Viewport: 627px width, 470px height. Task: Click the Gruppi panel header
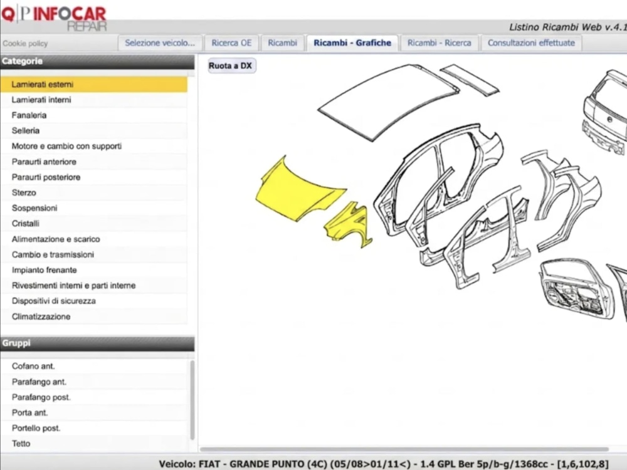pyautogui.click(x=97, y=343)
